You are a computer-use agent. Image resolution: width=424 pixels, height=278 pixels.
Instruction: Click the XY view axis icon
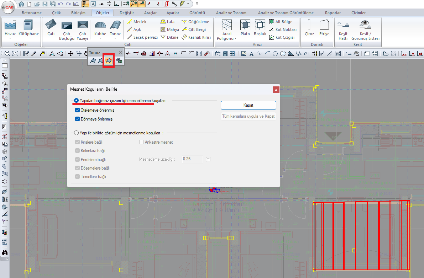click(404, 53)
